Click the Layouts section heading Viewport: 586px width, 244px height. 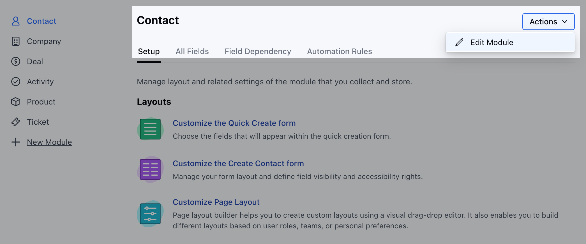pyautogui.click(x=154, y=102)
